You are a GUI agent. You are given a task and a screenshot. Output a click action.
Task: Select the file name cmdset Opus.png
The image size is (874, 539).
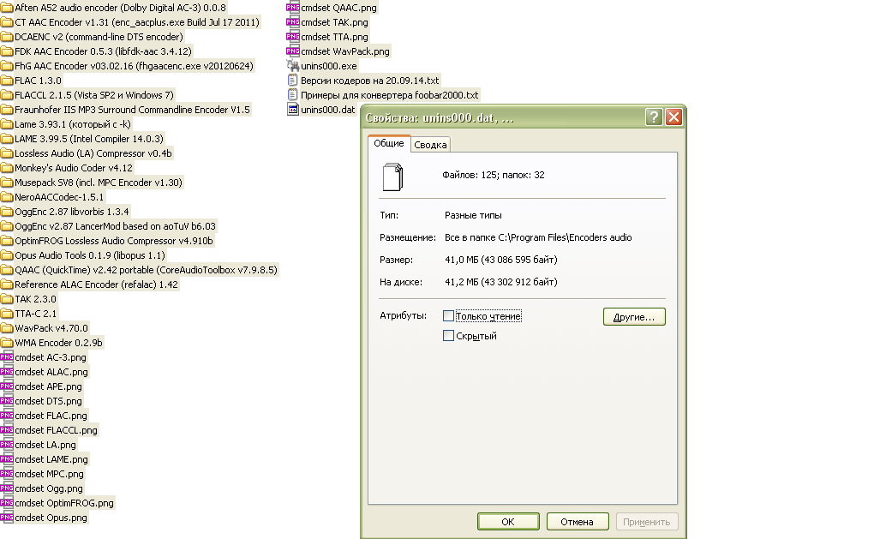point(51,518)
